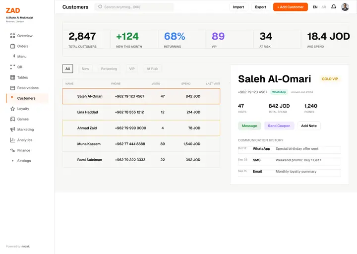Open the Marketing megaphone icon

pyautogui.click(x=12, y=129)
